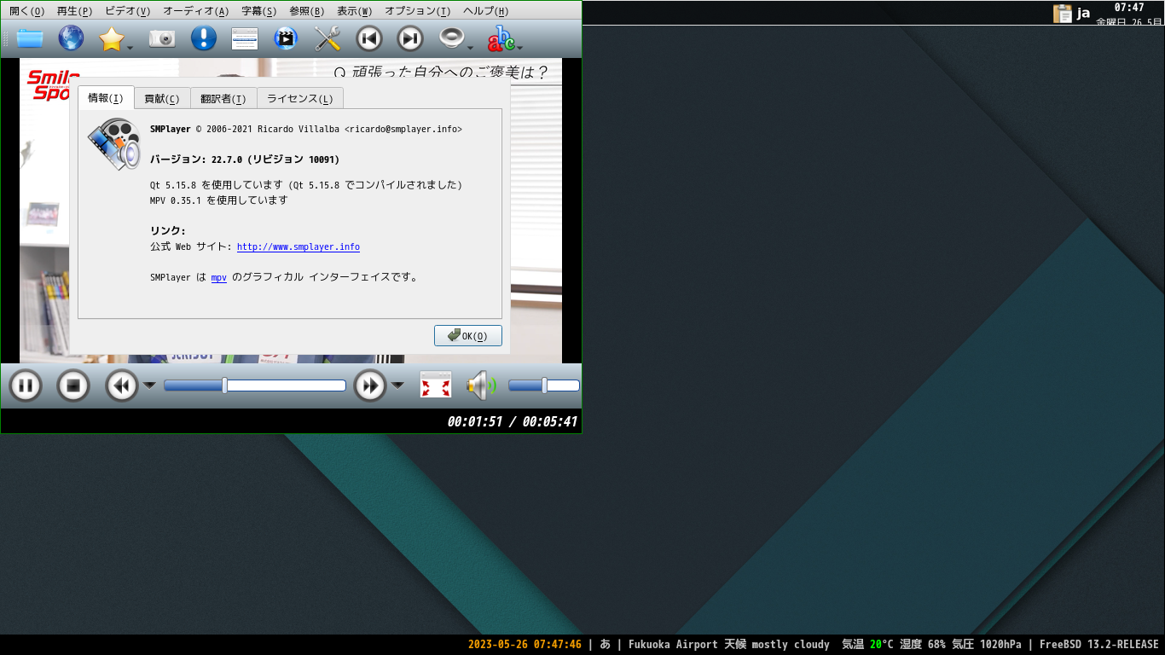Click the 気圧 1020hPa pressure reading
The width and height of the screenshot is (1165, 655).
pos(987,645)
